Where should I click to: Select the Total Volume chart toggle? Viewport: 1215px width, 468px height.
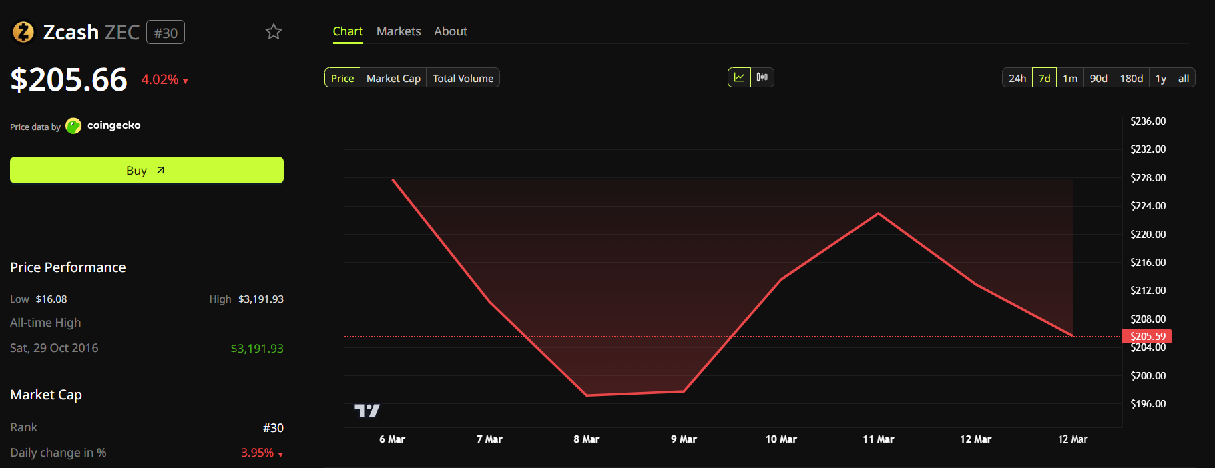pyautogui.click(x=463, y=78)
